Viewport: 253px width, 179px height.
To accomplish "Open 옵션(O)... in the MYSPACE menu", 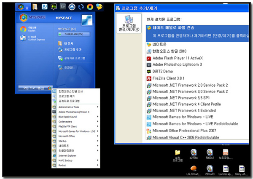I will pos(67,67).
